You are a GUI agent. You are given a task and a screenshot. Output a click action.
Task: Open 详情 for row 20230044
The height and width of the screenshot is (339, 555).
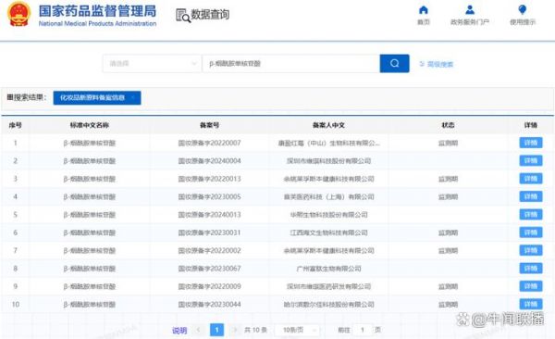point(531,304)
